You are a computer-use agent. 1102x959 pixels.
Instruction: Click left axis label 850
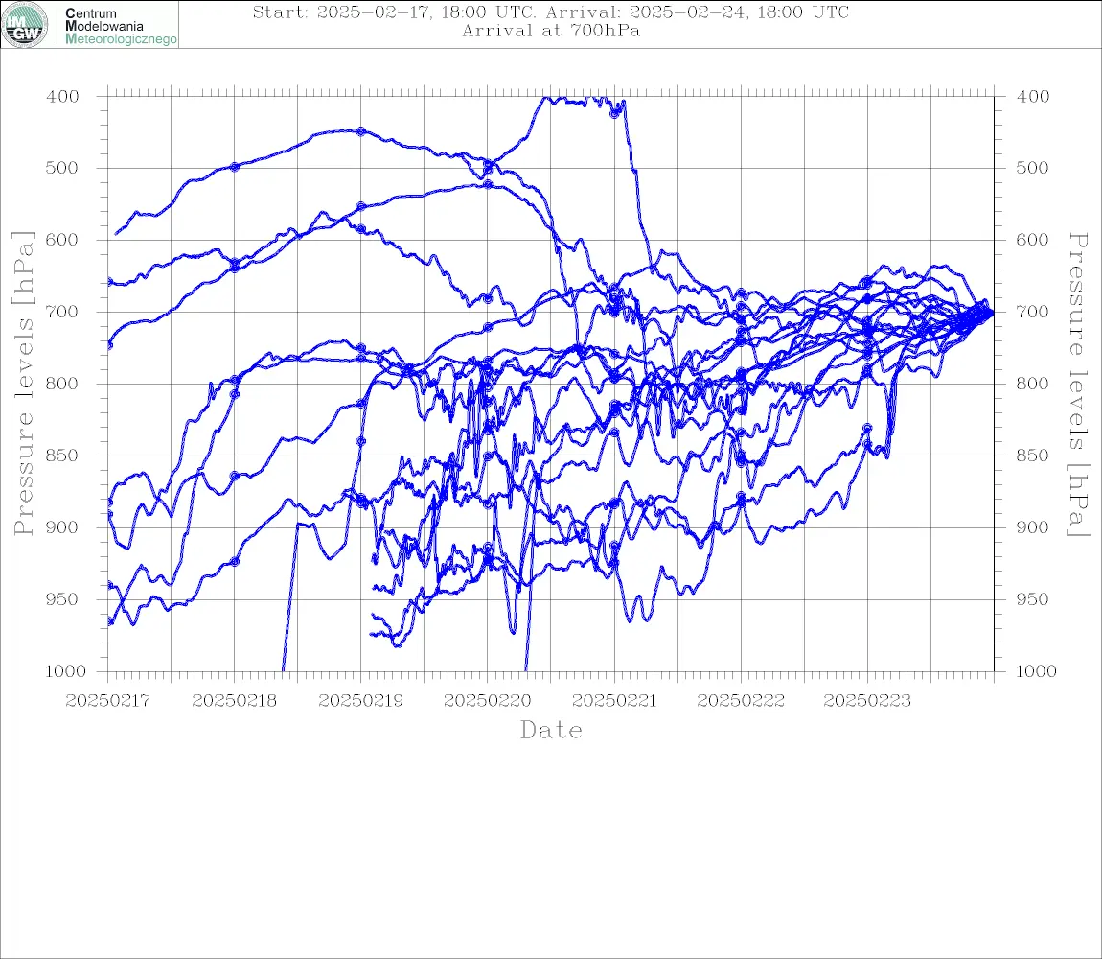click(x=62, y=456)
